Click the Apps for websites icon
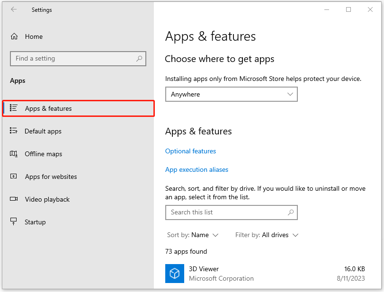384x292 pixels. [13, 176]
